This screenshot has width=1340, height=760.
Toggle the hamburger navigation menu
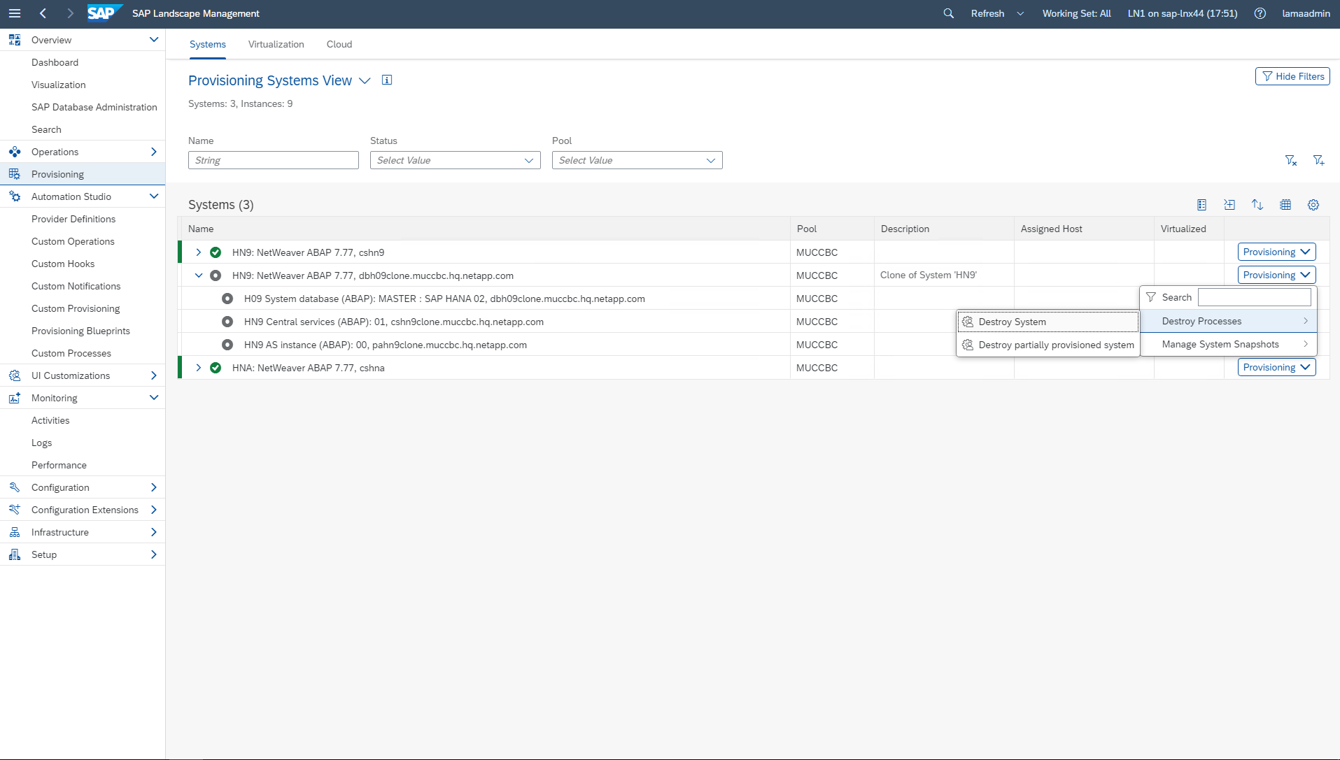pos(15,13)
